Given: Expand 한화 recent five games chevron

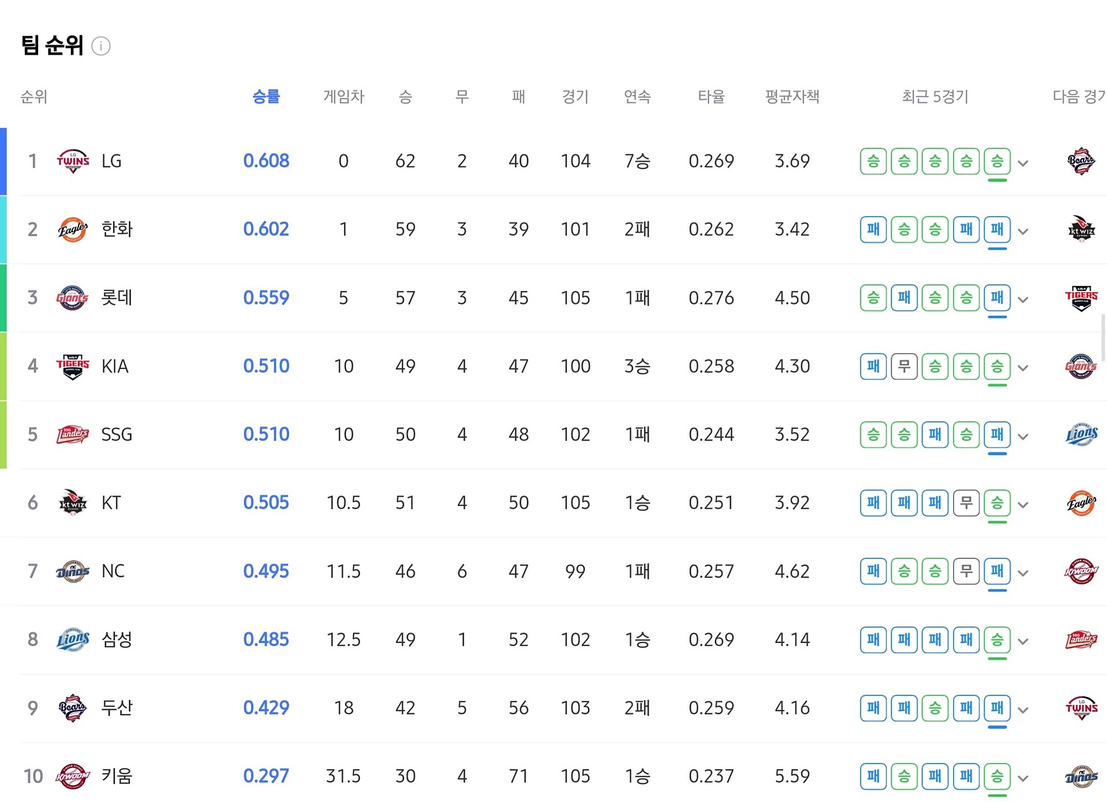Looking at the screenshot, I should 1023,232.
